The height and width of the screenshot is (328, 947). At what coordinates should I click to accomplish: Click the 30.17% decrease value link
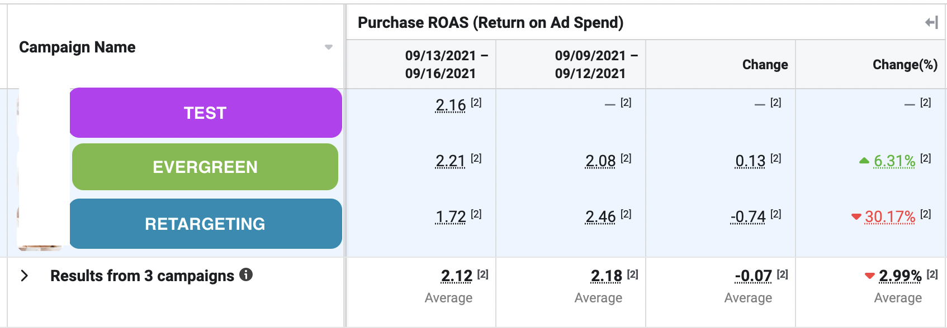point(889,216)
